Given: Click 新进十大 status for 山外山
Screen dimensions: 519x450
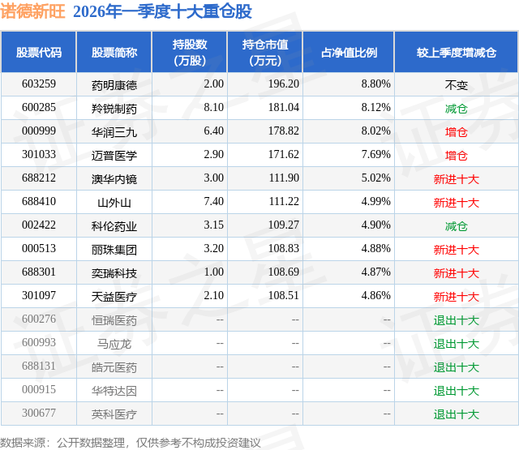Looking at the screenshot, I should point(457,203).
